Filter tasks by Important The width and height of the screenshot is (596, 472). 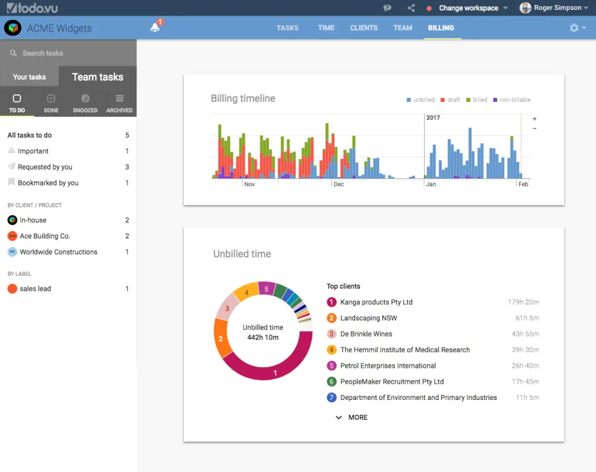(68, 151)
